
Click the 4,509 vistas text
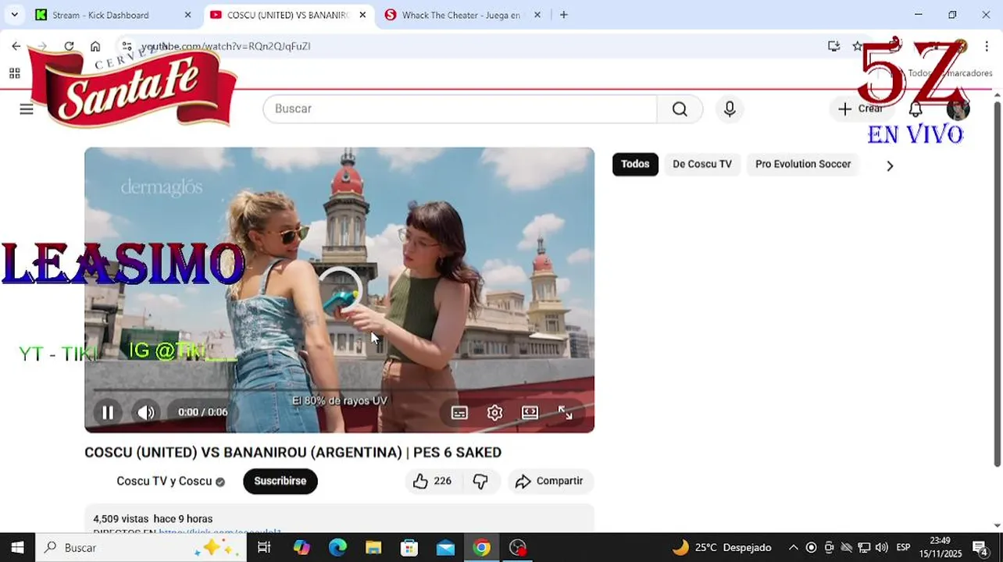(x=120, y=519)
